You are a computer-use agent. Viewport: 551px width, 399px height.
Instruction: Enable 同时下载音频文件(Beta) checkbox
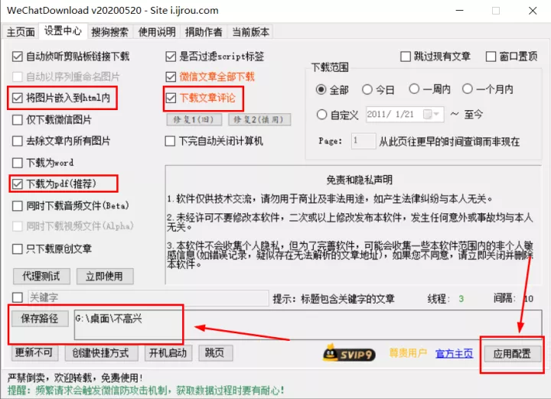[x=17, y=206]
